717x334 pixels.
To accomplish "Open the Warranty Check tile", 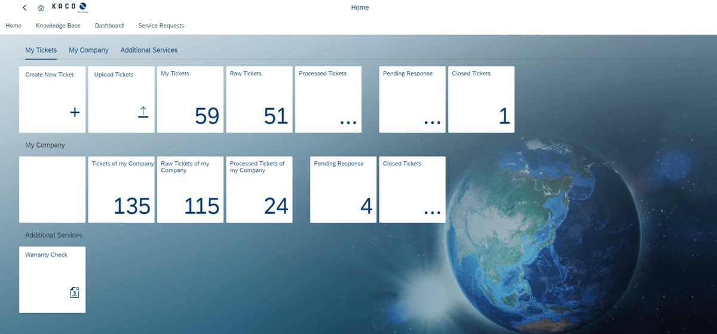I will coord(53,280).
